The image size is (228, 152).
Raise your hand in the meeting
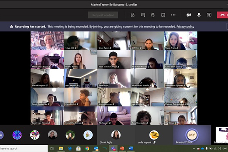(x=153, y=15)
